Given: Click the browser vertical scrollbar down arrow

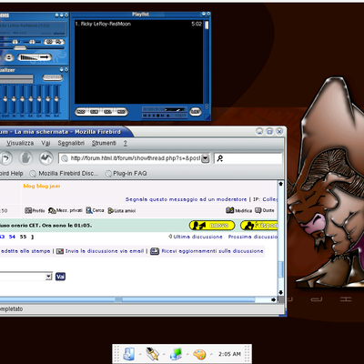Looking at the screenshot, I should pos(281,292).
